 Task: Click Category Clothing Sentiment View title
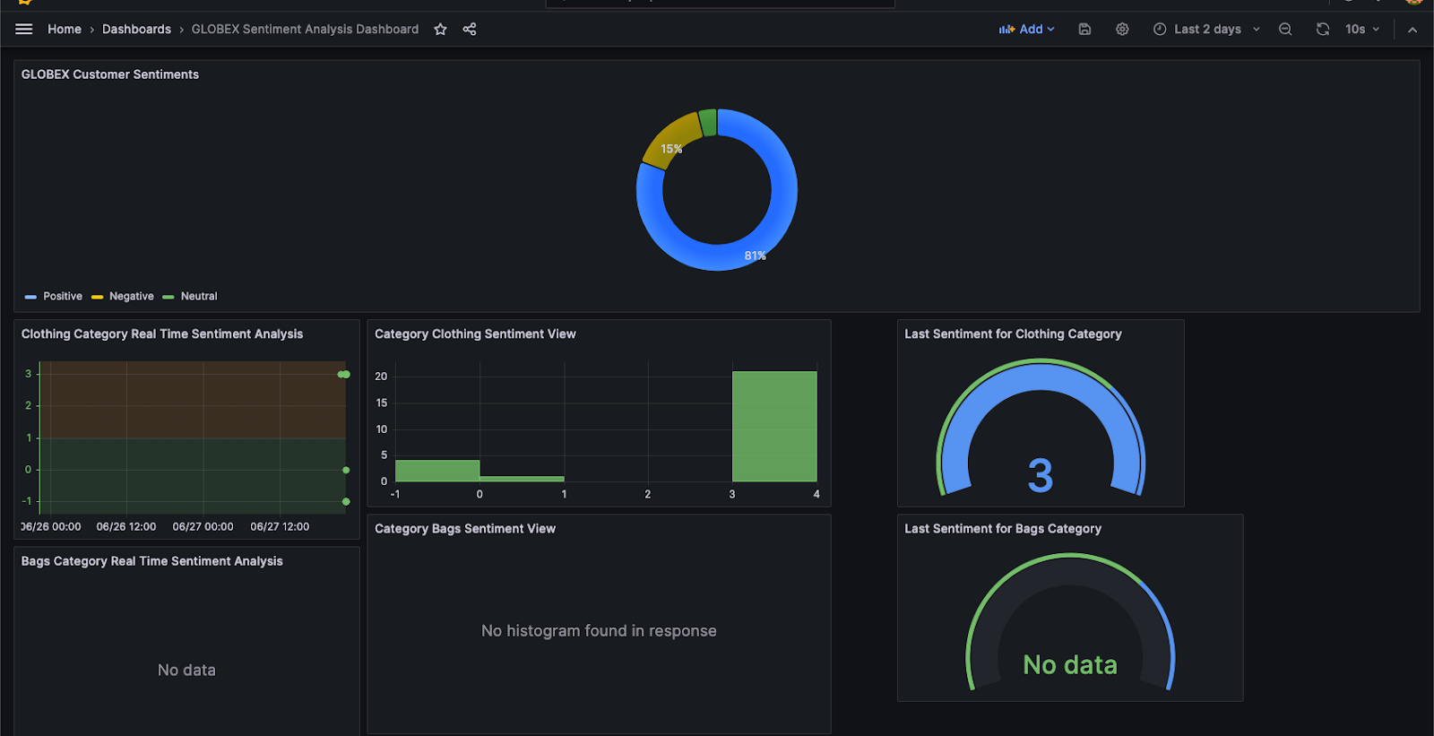[x=475, y=334]
